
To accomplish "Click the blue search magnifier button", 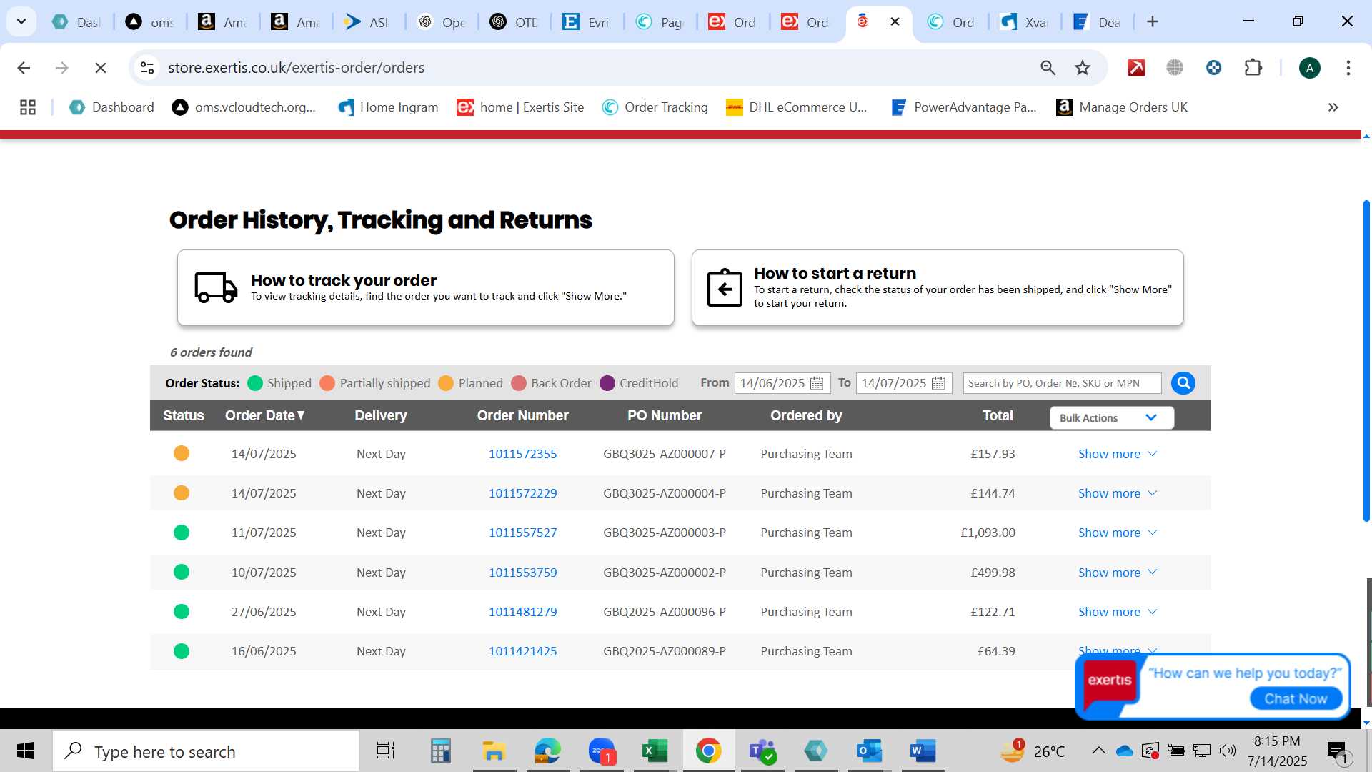I will point(1183,383).
